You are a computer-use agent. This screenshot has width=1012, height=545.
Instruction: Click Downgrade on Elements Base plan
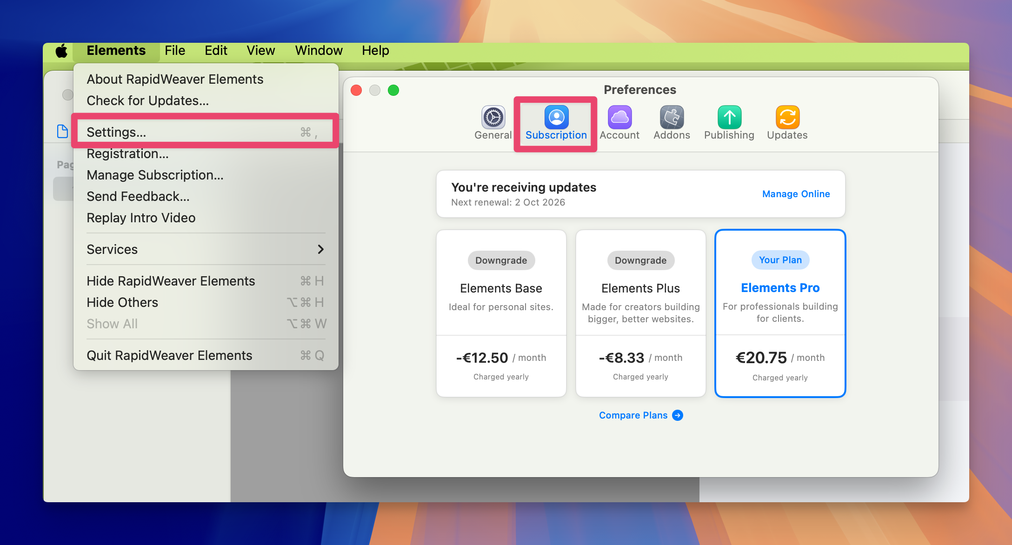click(501, 260)
